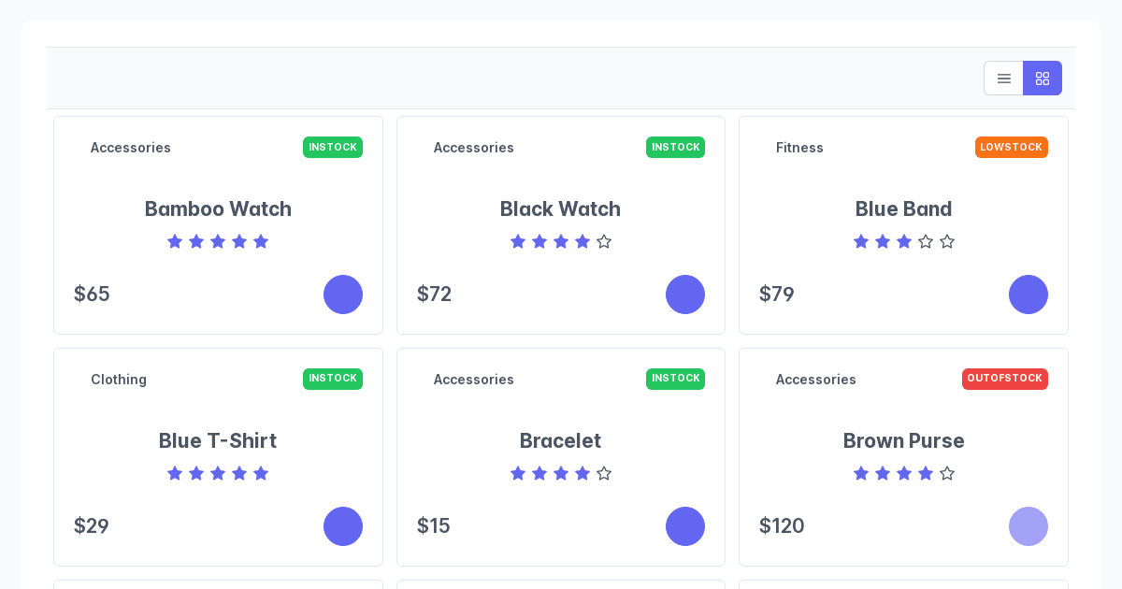
Task: Click the Bracelet cart button
Action: click(x=685, y=526)
